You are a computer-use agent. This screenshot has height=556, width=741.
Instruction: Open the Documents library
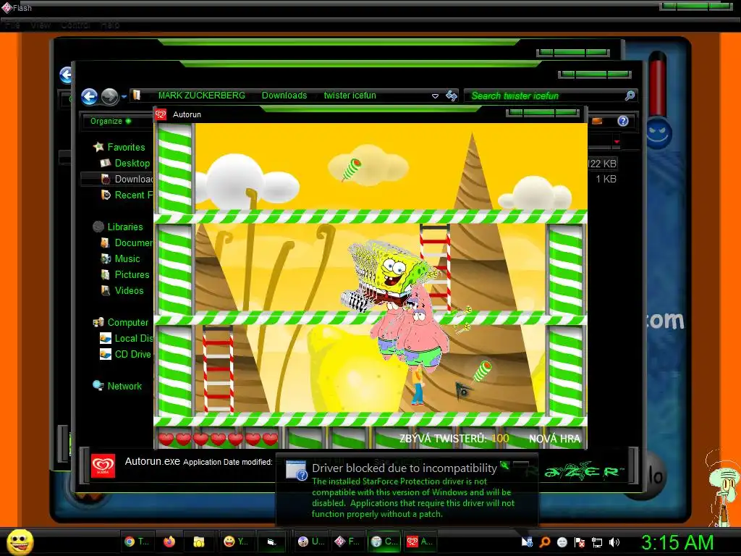pyautogui.click(x=134, y=243)
